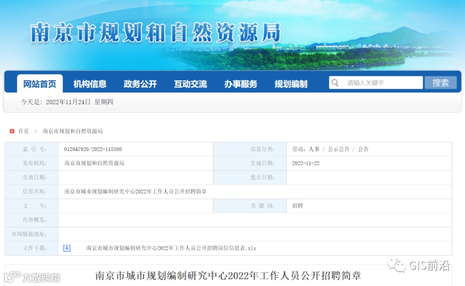Click the date text 2022年11月24日 星期四
Viewport: 465px width, 286px height.
[80, 102]
